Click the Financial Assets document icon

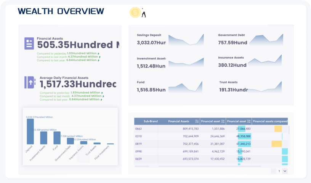coord(29,43)
